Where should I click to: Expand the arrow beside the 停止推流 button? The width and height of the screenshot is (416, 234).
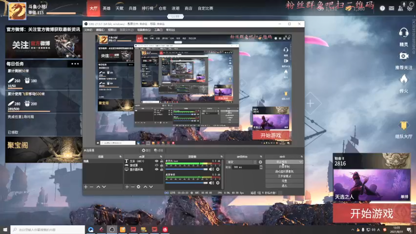click(301, 162)
